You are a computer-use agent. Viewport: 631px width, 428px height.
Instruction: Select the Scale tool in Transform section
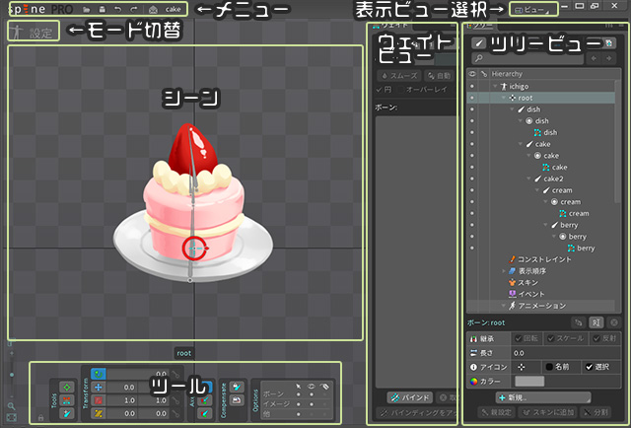(98, 402)
